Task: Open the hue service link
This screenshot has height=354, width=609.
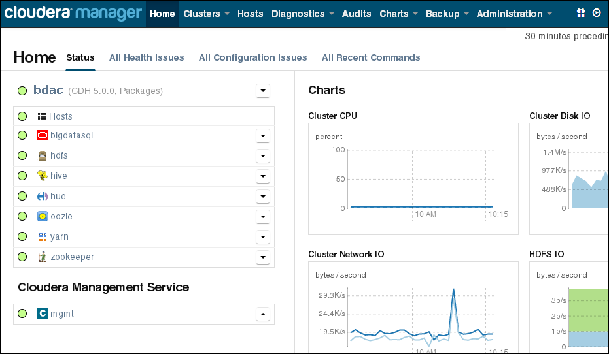Action: point(58,196)
